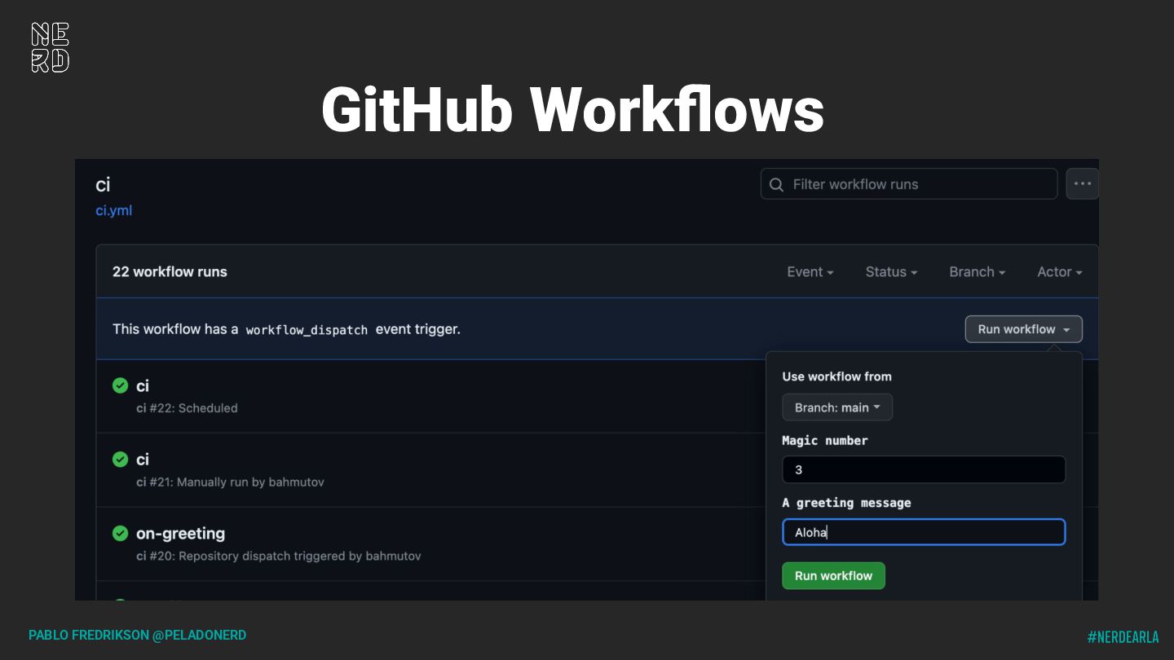1174x660 pixels.
Task: Open the Branch filter dropdown
Action: pos(977,272)
